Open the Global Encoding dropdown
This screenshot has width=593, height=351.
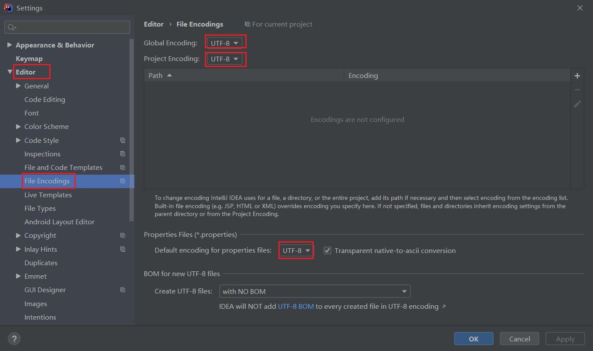[225, 43]
